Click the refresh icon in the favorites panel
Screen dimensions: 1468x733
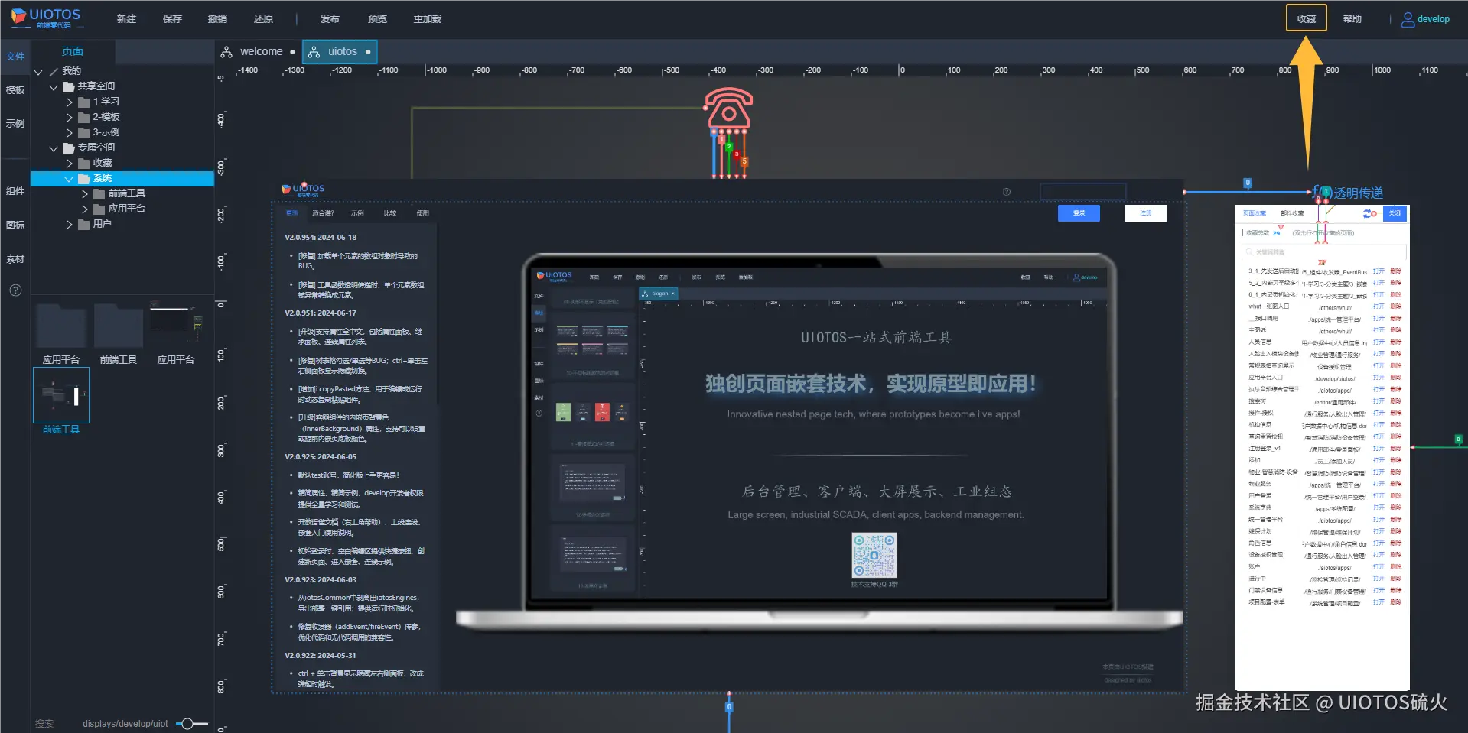click(x=1369, y=214)
